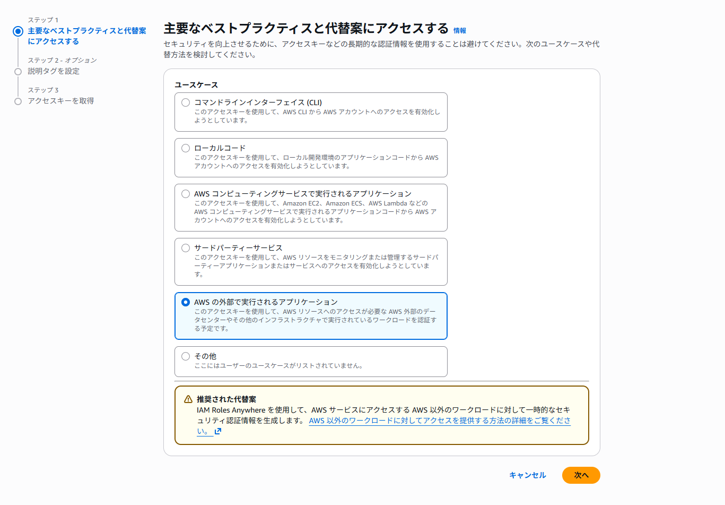Click the Step 1 active circle indicator
This screenshot has height=505, width=725.
(x=18, y=31)
